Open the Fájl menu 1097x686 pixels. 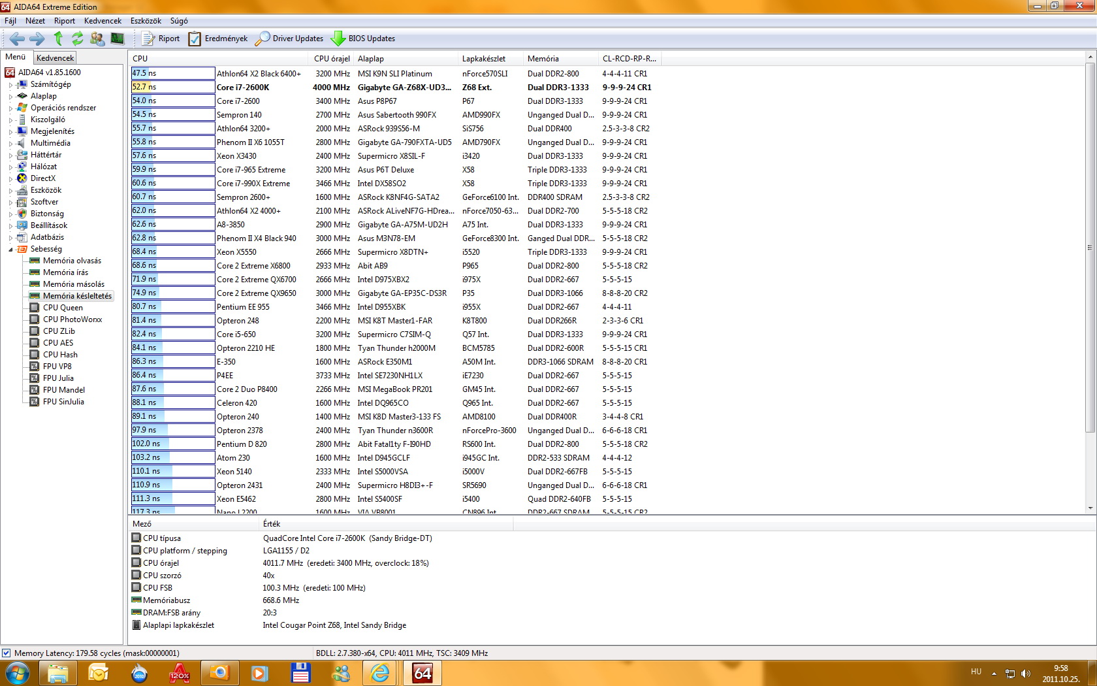coord(10,21)
